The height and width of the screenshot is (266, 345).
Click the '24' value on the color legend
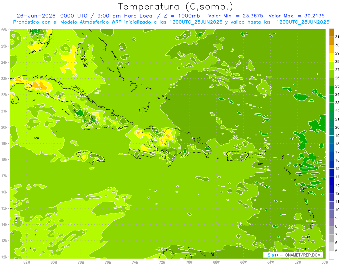click(x=337, y=94)
